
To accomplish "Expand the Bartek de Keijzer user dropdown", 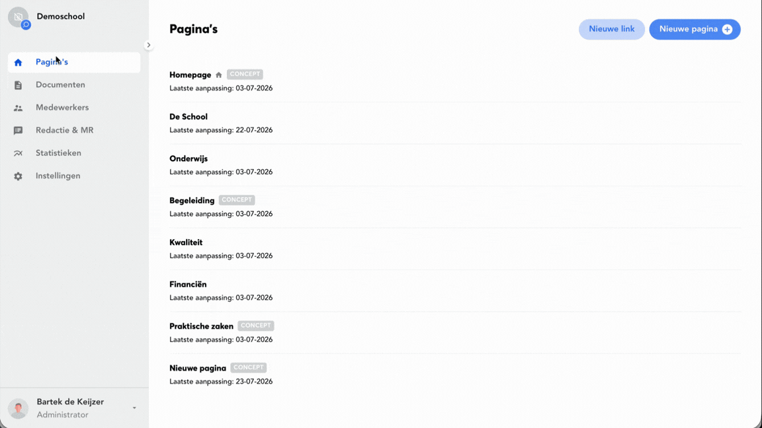I will (x=135, y=408).
